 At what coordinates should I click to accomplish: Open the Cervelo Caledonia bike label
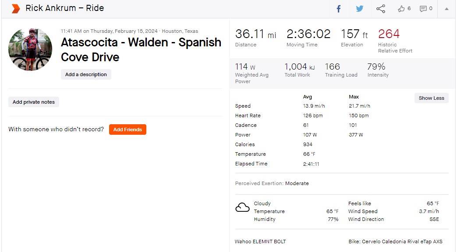pyautogui.click(x=396, y=241)
